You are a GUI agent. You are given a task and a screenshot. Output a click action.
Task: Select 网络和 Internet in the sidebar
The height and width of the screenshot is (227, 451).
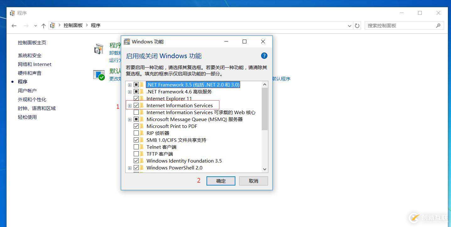point(35,64)
